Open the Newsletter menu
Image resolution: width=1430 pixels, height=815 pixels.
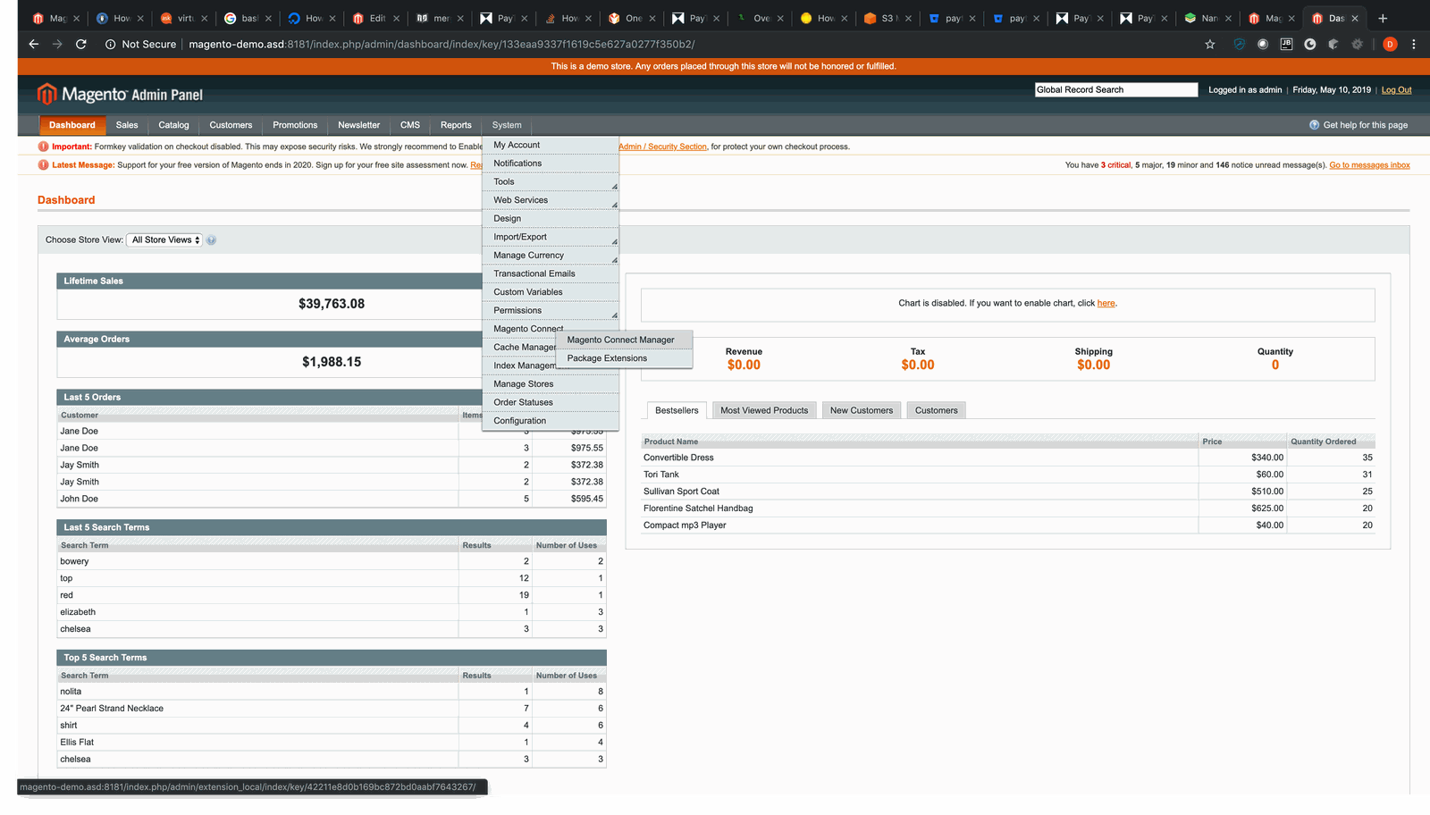click(x=359, y=125)
